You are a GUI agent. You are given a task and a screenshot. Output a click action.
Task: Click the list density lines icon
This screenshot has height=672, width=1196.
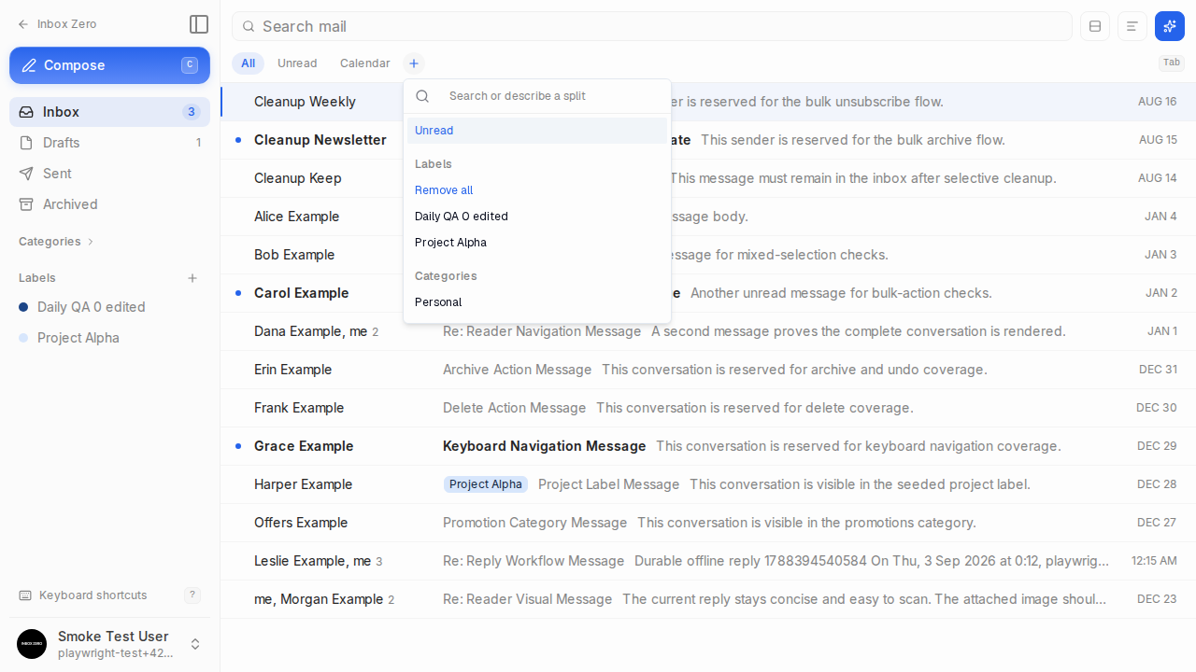[1132, 26]
